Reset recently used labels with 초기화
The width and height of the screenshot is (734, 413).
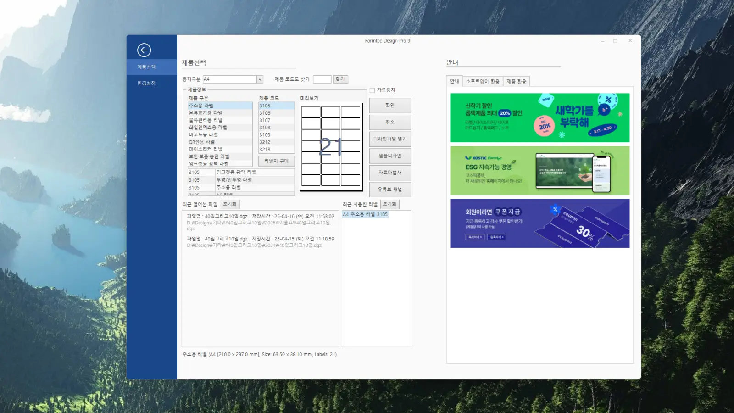coord(389,204)
